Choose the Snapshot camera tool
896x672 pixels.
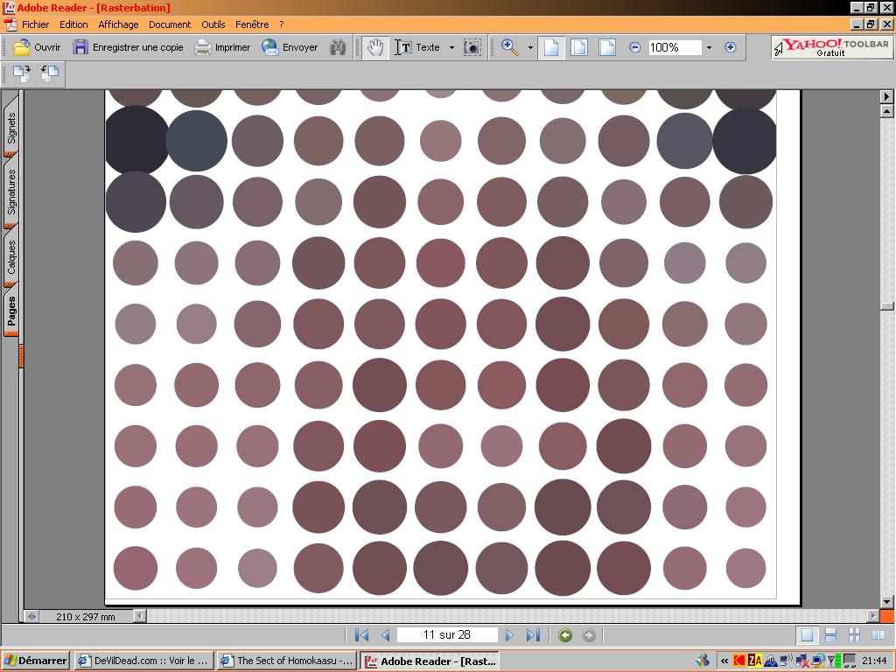pos(472,47)
